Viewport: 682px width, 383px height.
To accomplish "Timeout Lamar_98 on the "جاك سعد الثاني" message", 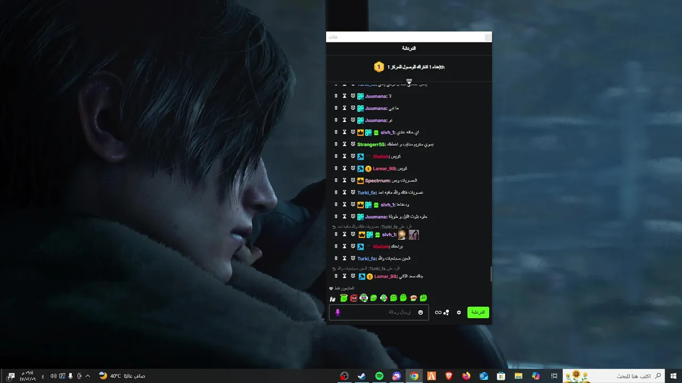I will point(344,276).
